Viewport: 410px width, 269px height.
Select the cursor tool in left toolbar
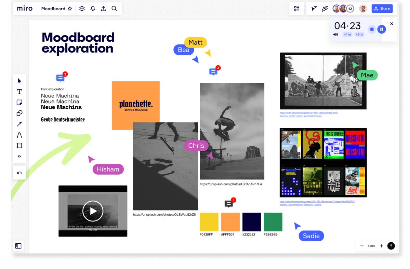pos(19,81)
